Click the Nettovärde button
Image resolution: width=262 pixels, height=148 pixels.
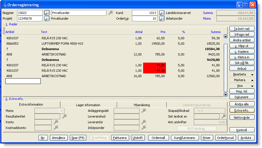242,118
